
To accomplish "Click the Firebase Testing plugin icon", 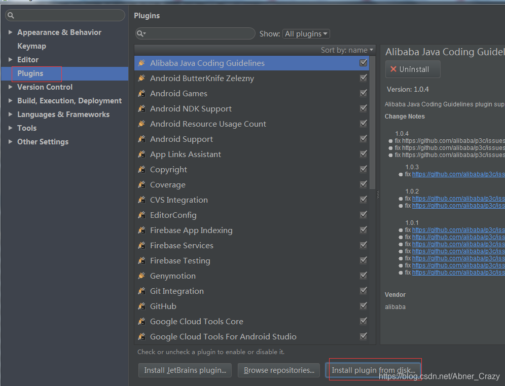I will (141, 260).
